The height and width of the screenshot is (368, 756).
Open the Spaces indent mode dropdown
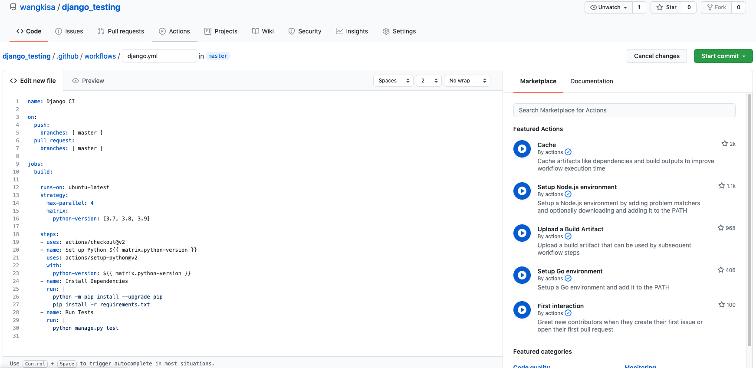393,81
